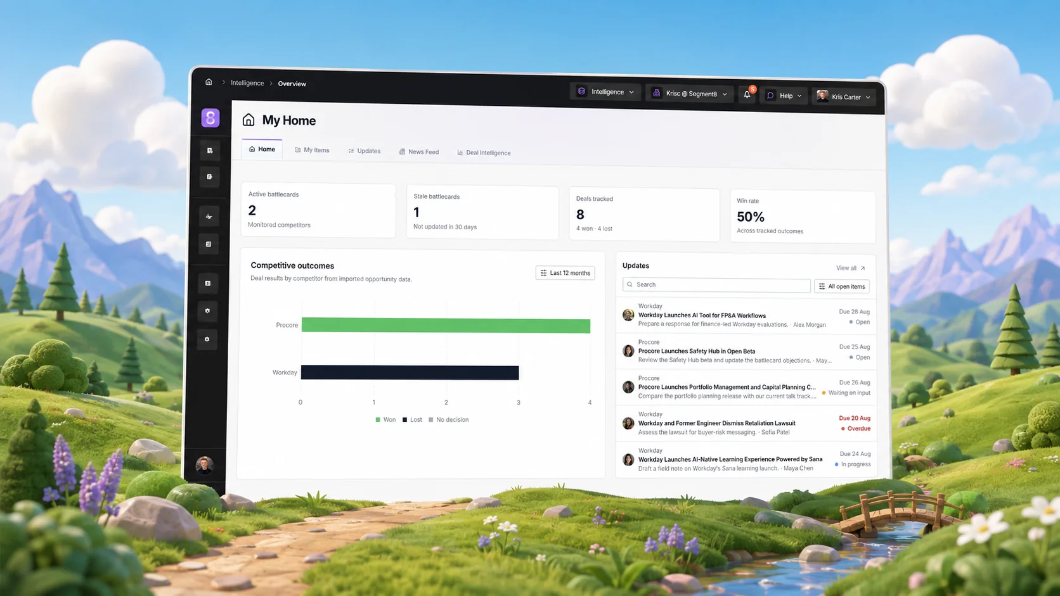Click the Overview breadcrumb item
The width and height of the screenshot is (1060, 596).
pos(292,84)
